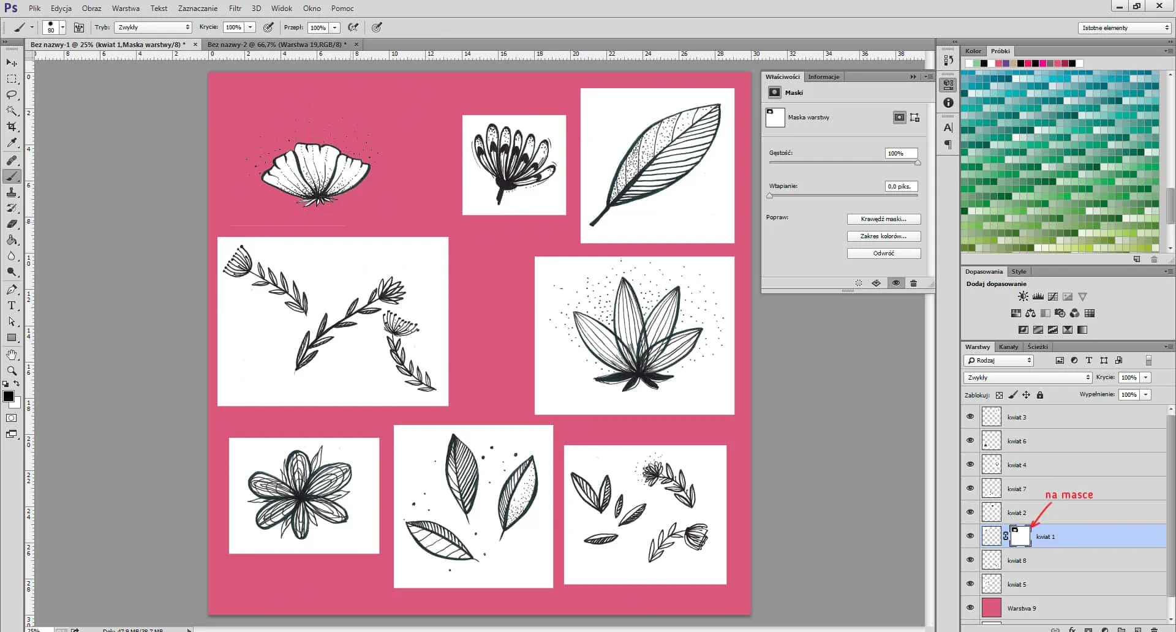1176x632 pixels.
Task: Select the kwiat 1 layer mask thumbnail
Action: point(1020,536)
